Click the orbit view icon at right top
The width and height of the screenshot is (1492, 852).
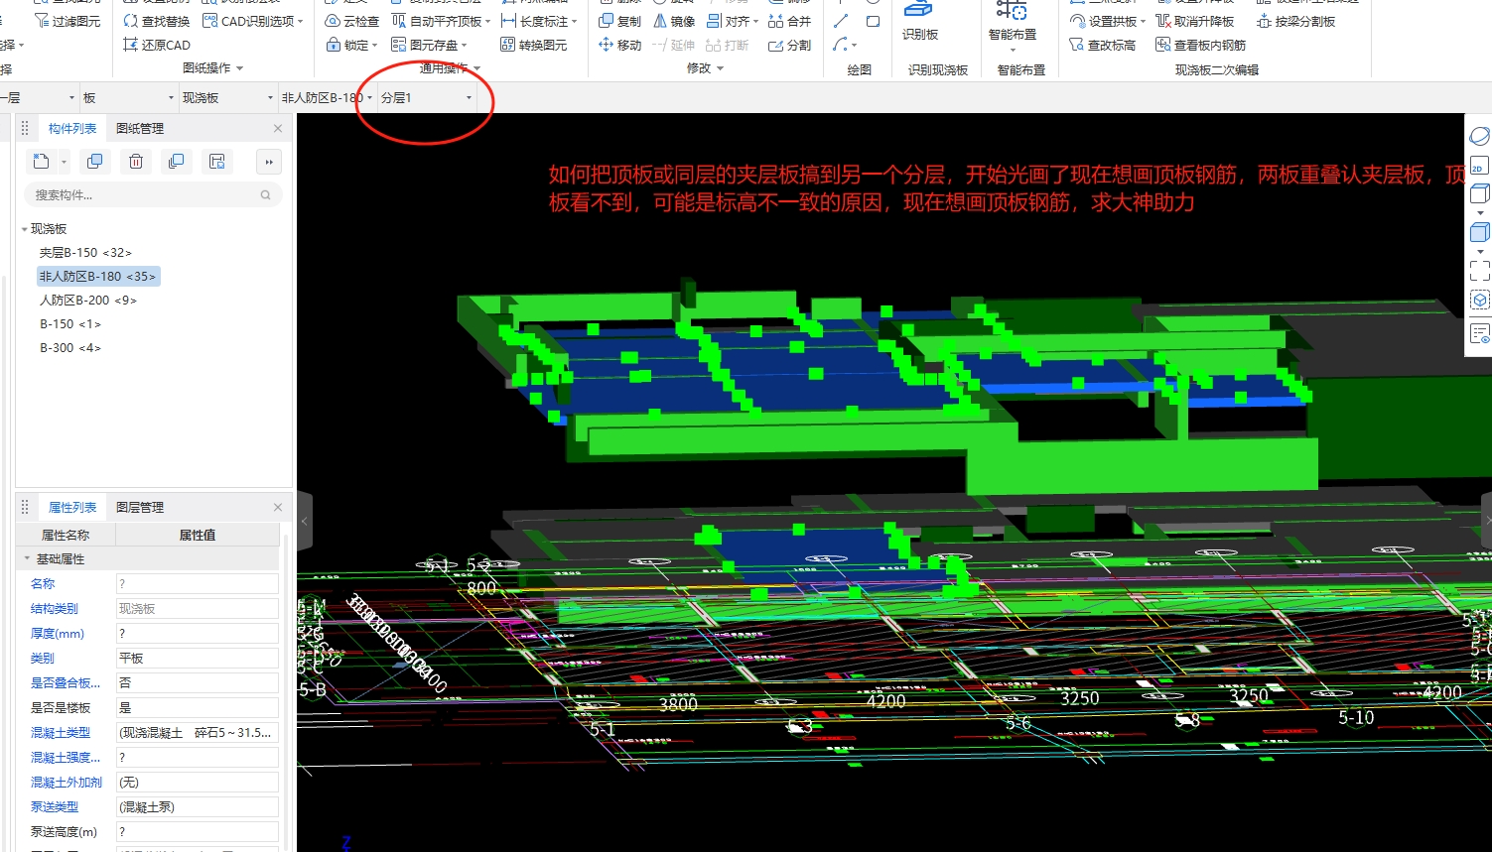(1479, 136)
